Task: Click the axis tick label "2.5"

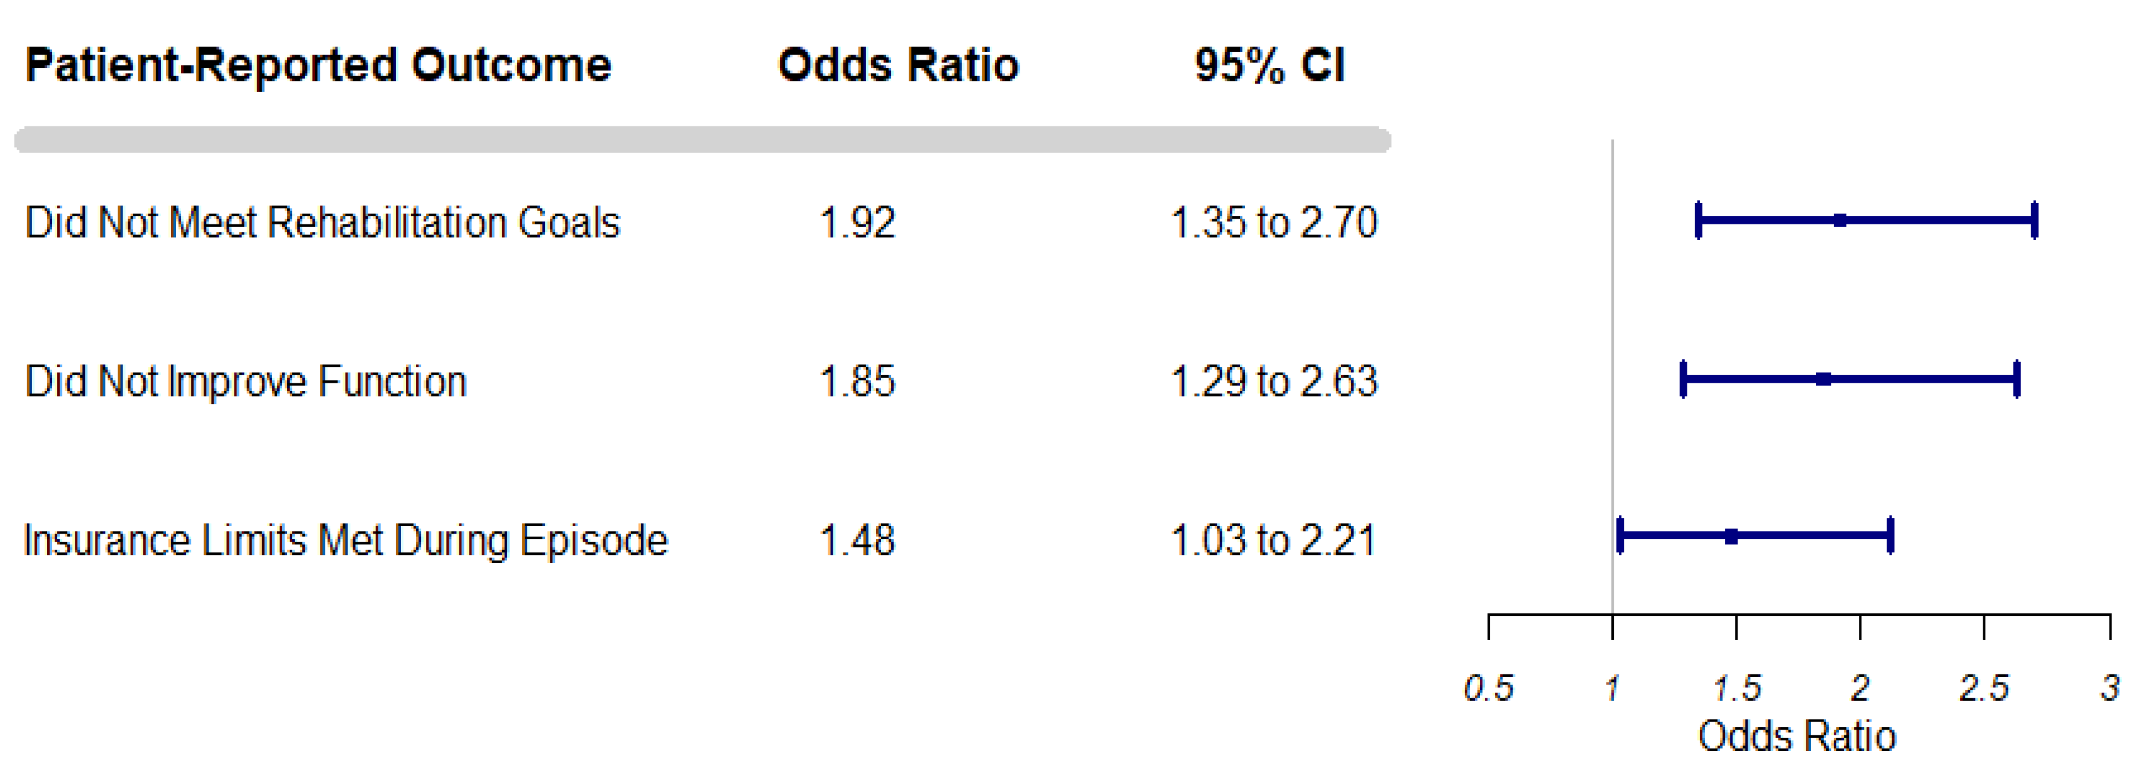Action: point(1984,688)
